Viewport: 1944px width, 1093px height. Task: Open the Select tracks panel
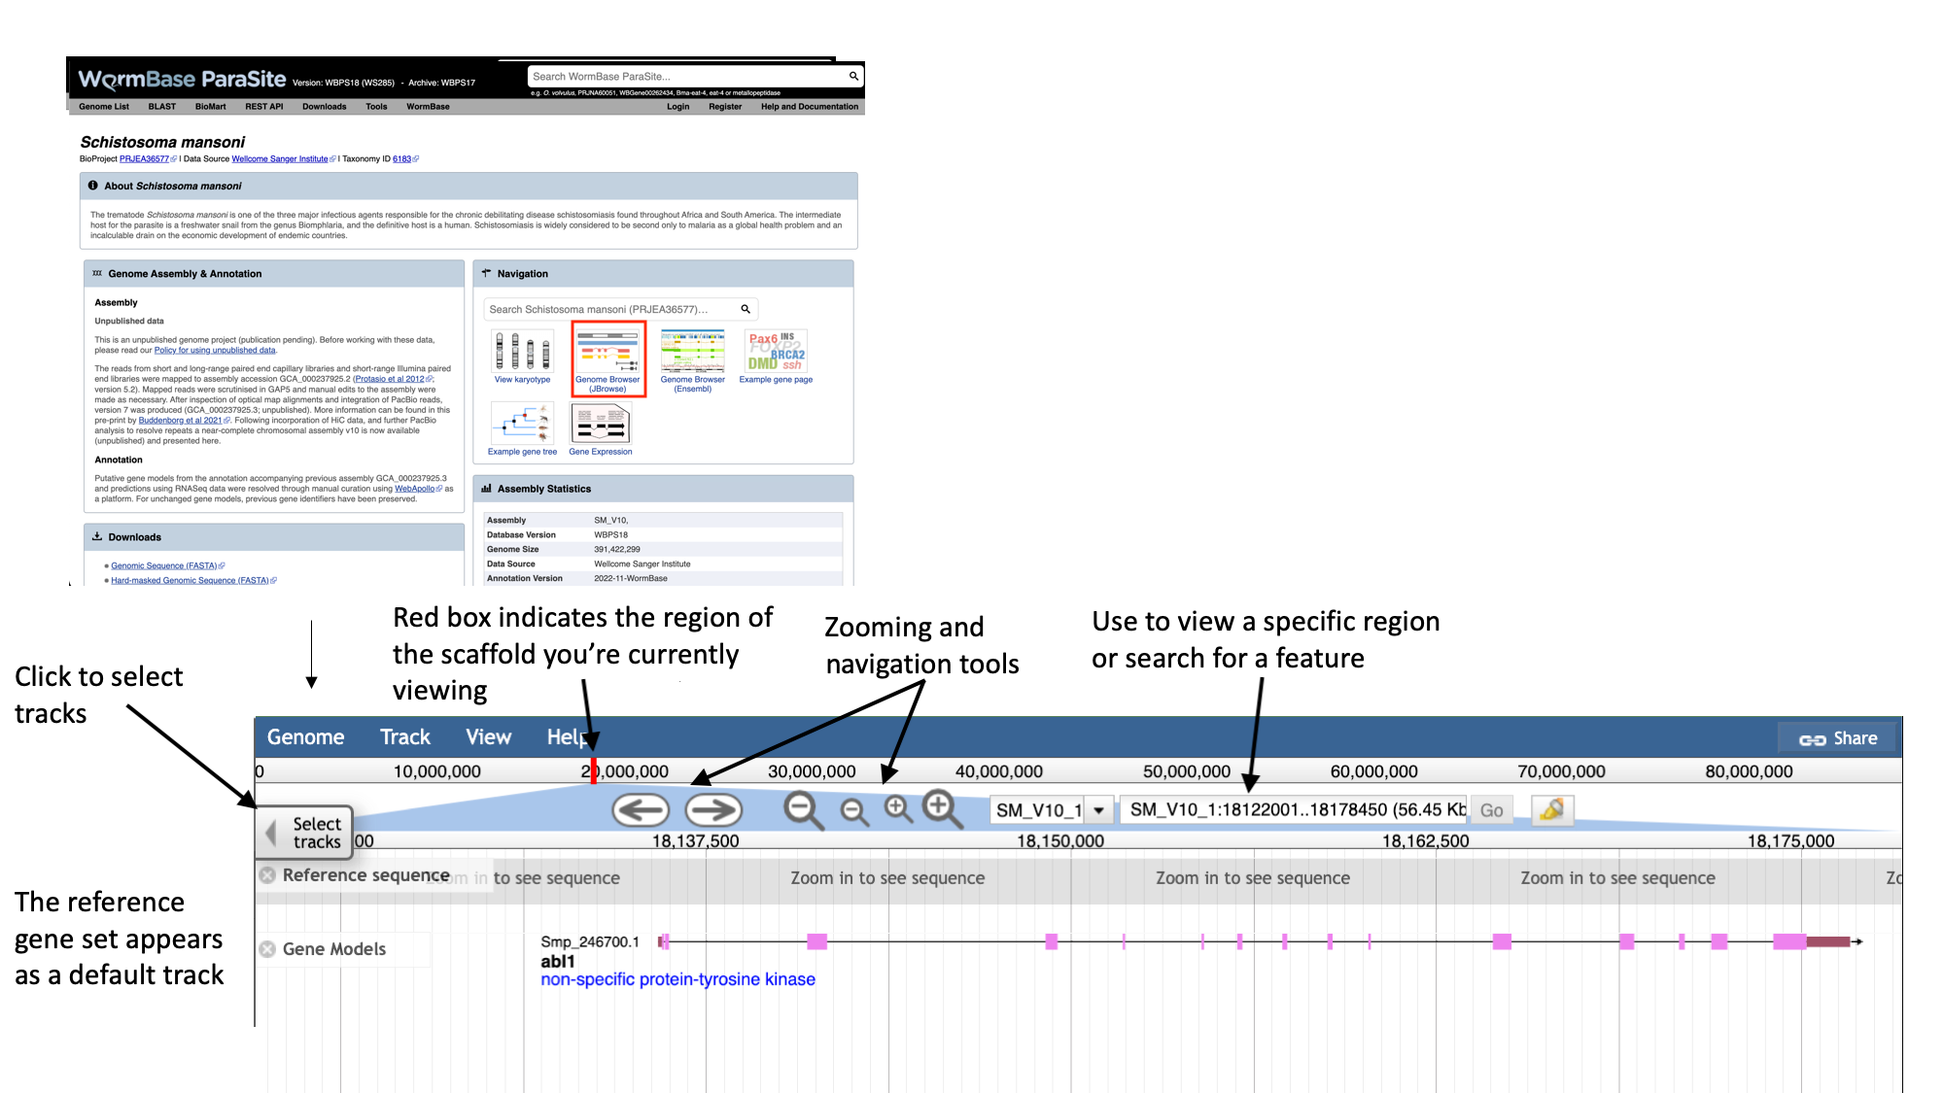[x=304, y=833]
